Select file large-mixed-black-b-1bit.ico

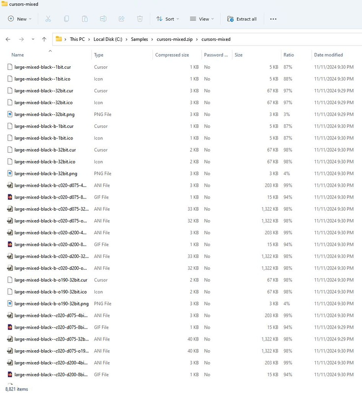click(44, 138)
